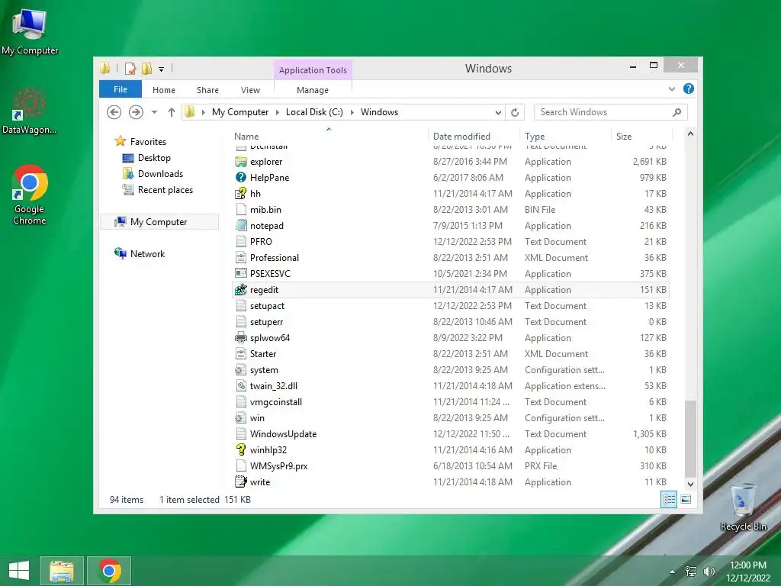781x586 pixels.
Task: Go forward with the Forward arrow
Action: point(136,112)
